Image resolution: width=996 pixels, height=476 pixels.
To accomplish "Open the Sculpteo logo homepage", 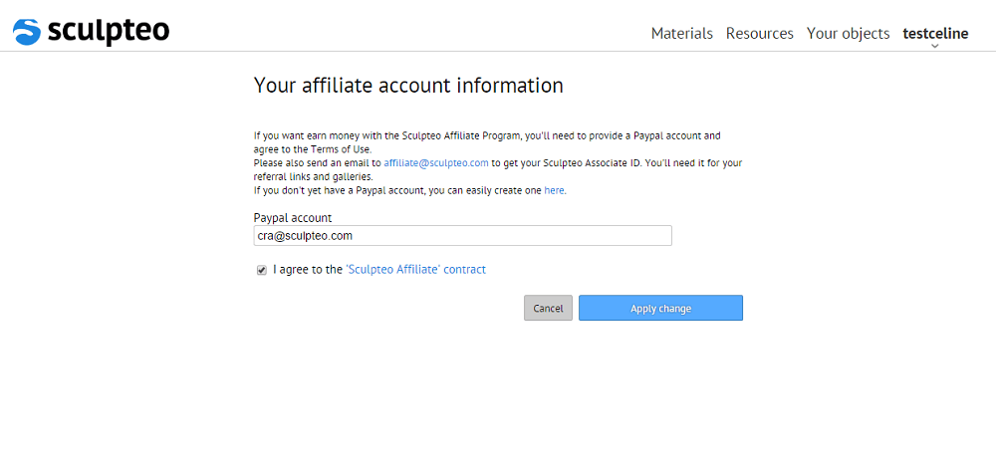I will tap(91, 31).
